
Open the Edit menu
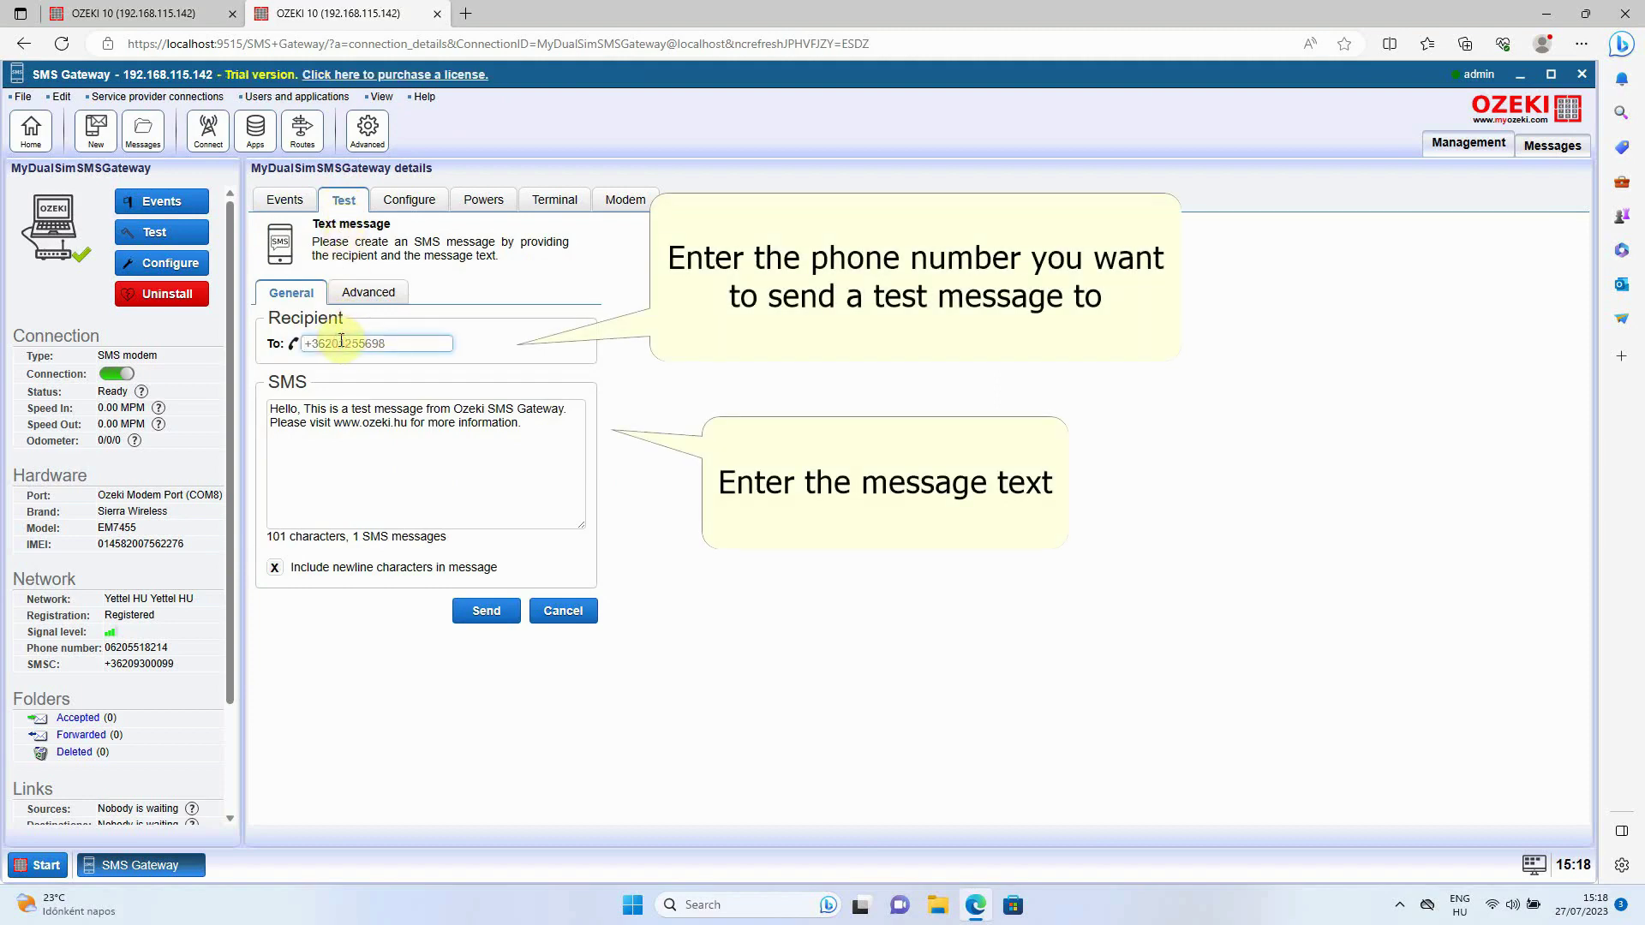click(x=61, y=97)
